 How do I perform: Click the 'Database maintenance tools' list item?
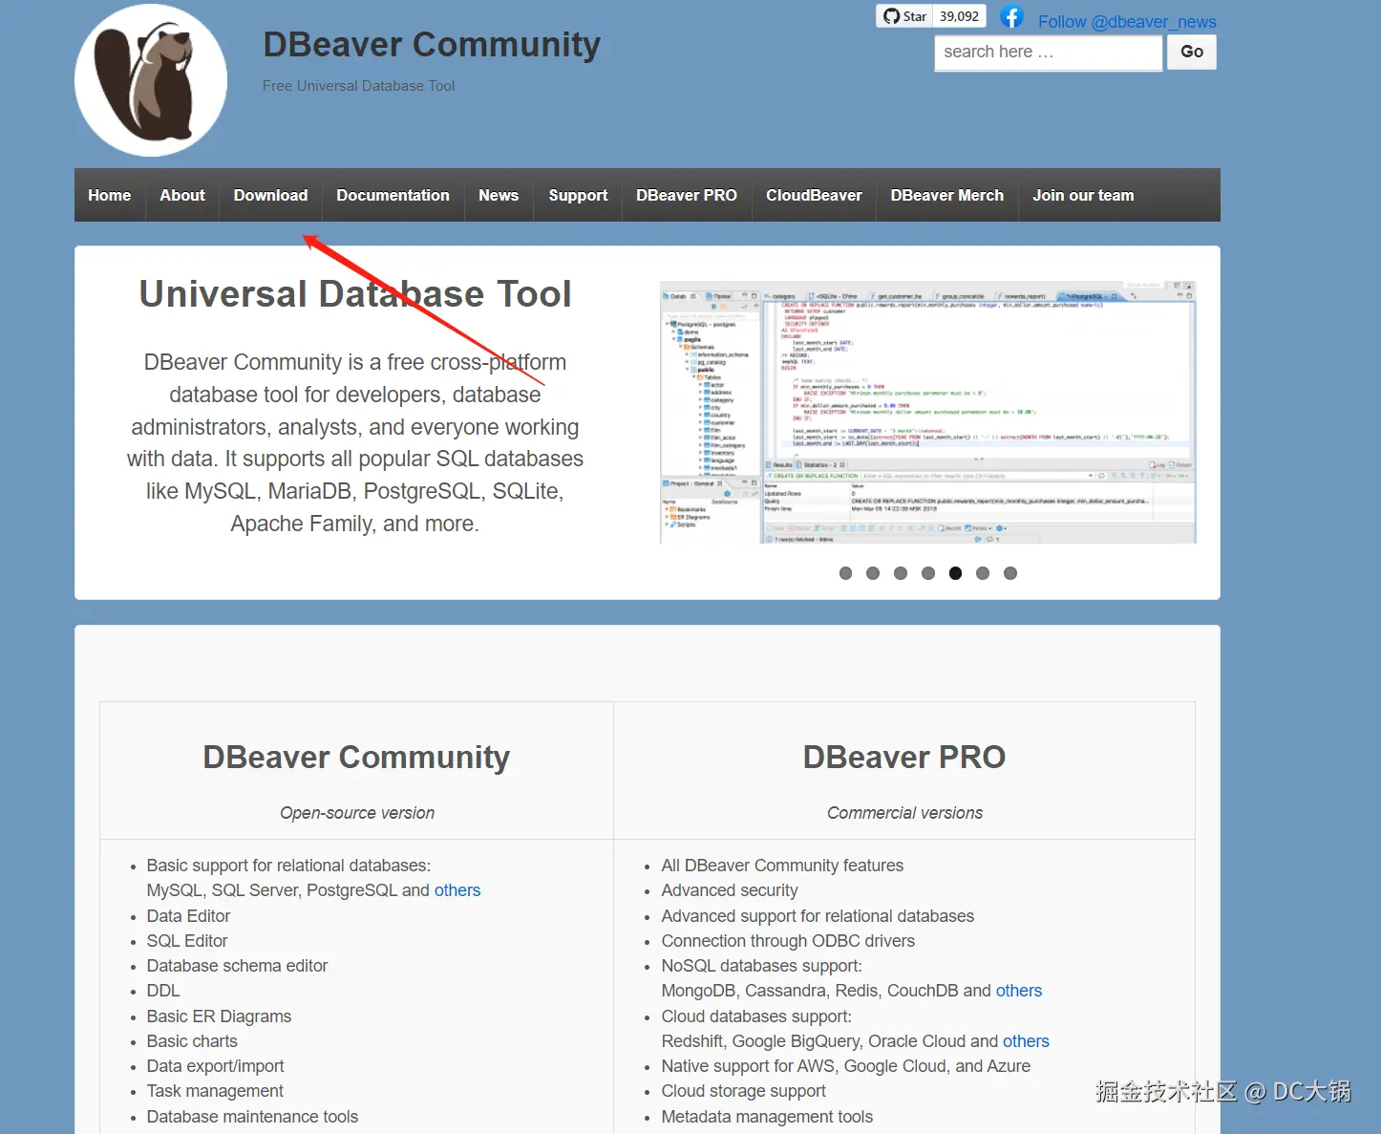pyautogui.click(x=252, y=1117)
